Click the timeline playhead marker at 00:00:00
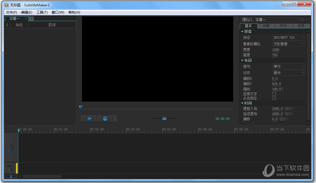 click(x=18, y=130)
